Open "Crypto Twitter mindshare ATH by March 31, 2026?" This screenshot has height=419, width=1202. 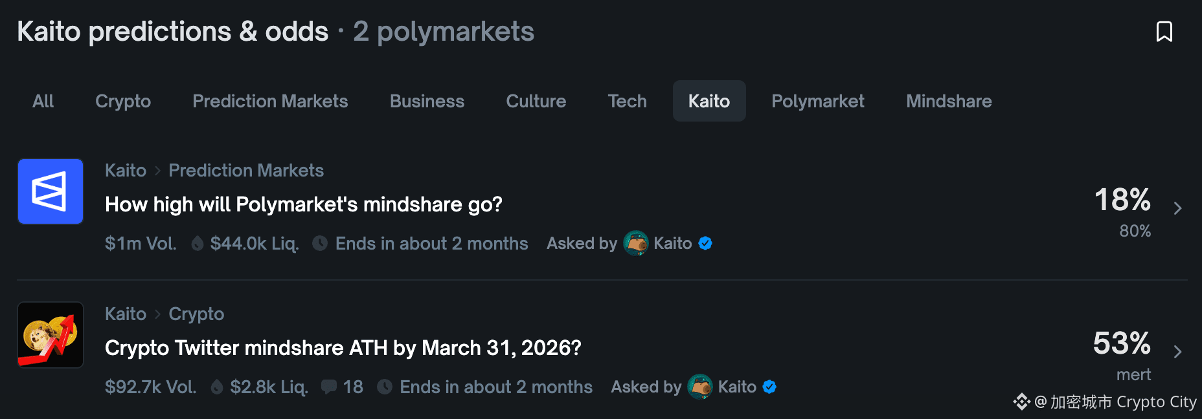click(x=343, y=348)
